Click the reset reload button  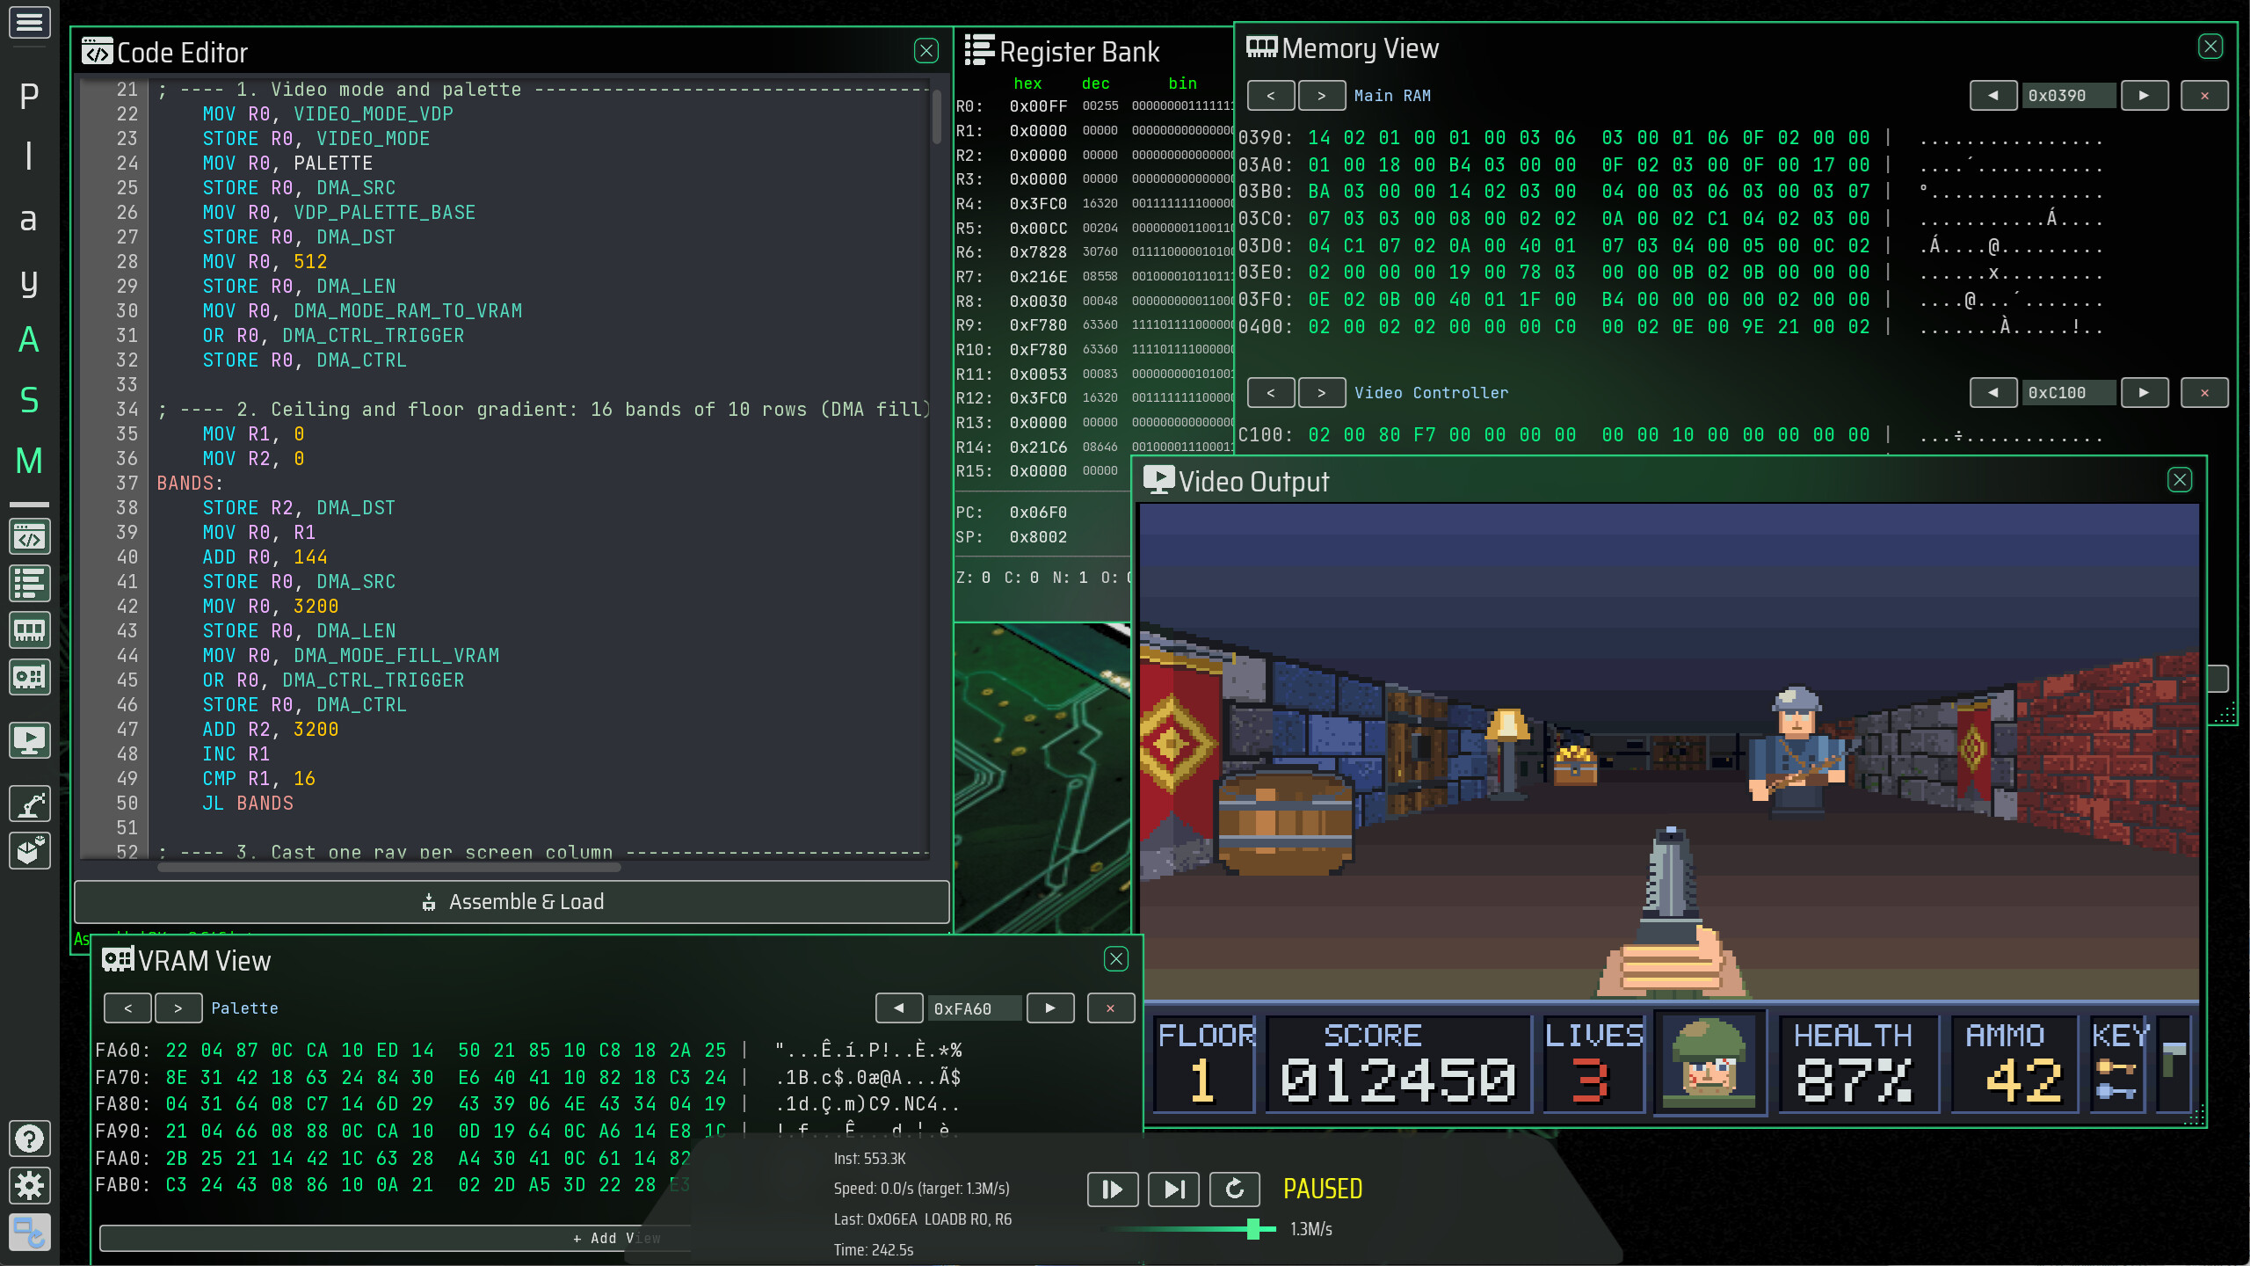tap(1235, 1190)
